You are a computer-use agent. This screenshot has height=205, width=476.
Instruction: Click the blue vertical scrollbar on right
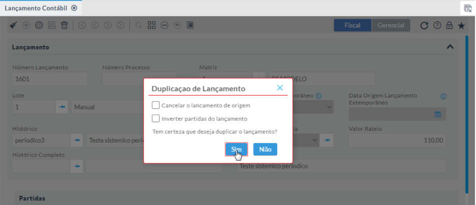467,115
